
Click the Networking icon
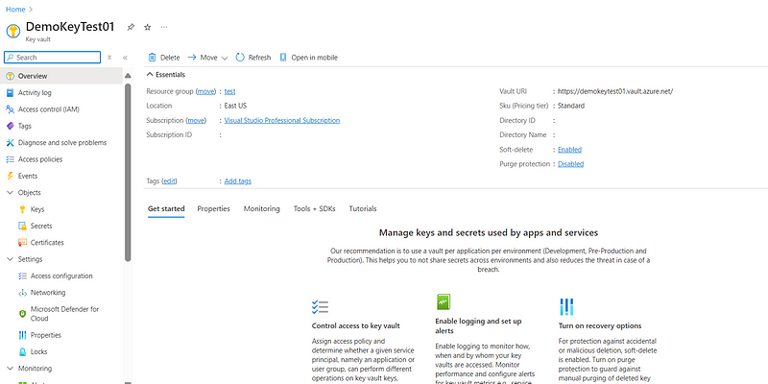[22, 293]
